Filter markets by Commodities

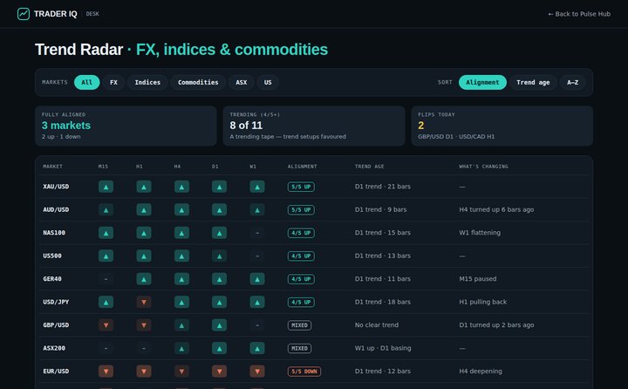198,83
